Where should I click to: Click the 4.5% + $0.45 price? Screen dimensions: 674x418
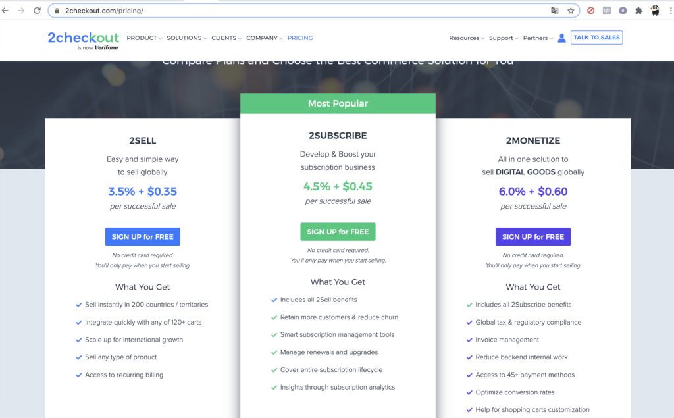tap(338, 186)
